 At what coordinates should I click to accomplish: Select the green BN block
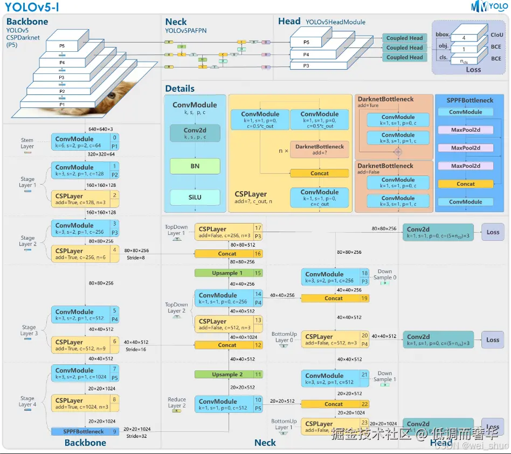click(195, 166)
